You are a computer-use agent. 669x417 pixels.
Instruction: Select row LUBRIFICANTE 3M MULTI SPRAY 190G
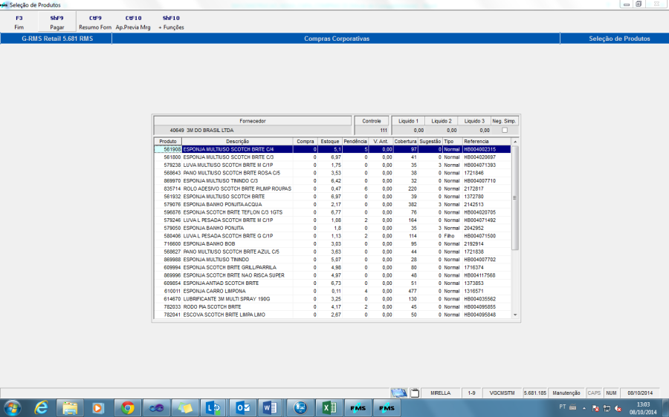pos(332,299)
